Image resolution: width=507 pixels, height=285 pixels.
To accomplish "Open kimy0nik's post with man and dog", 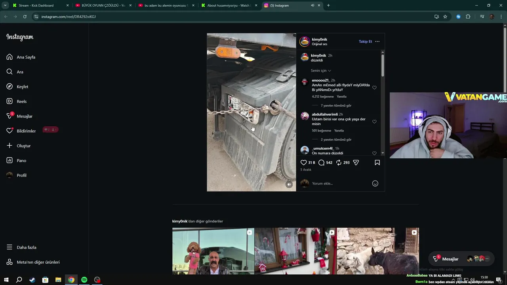I will 213,251.
